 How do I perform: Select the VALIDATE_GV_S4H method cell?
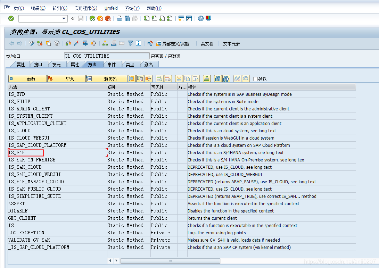tap(58, 240)
